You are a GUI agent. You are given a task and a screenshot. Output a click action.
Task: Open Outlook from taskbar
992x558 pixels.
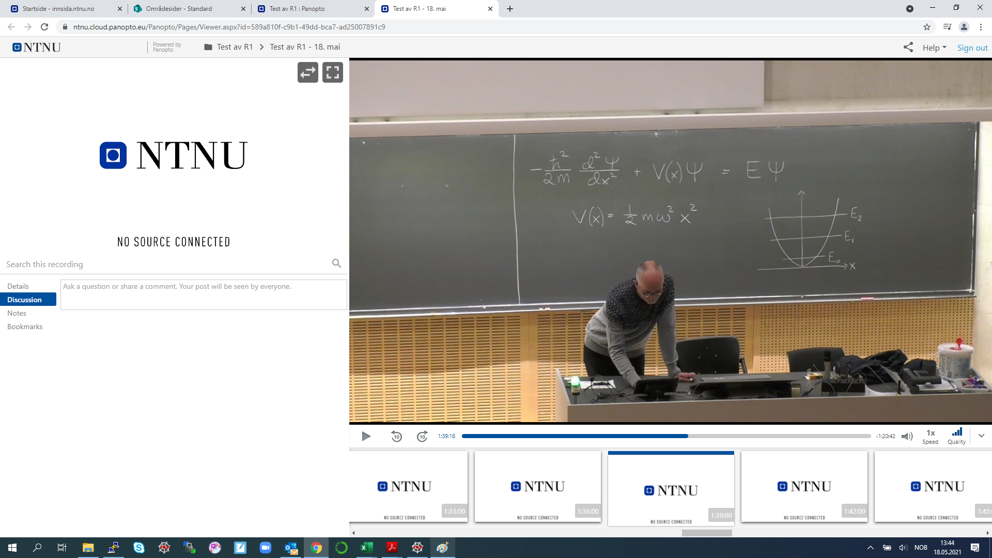[x=291, y=548]
